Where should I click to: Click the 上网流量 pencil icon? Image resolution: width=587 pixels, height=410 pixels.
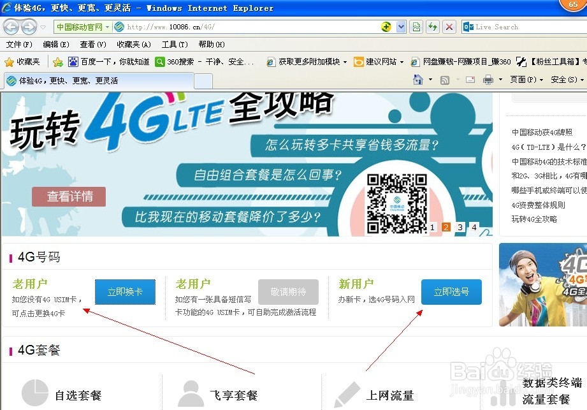[x=347, y=395]
